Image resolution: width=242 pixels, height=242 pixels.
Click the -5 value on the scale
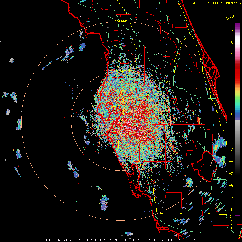click(x=231, y=174)
